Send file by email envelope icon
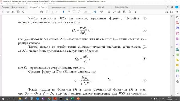Image resolution: width=180 pixels, height=101 pixels. (x=172, y=12)
